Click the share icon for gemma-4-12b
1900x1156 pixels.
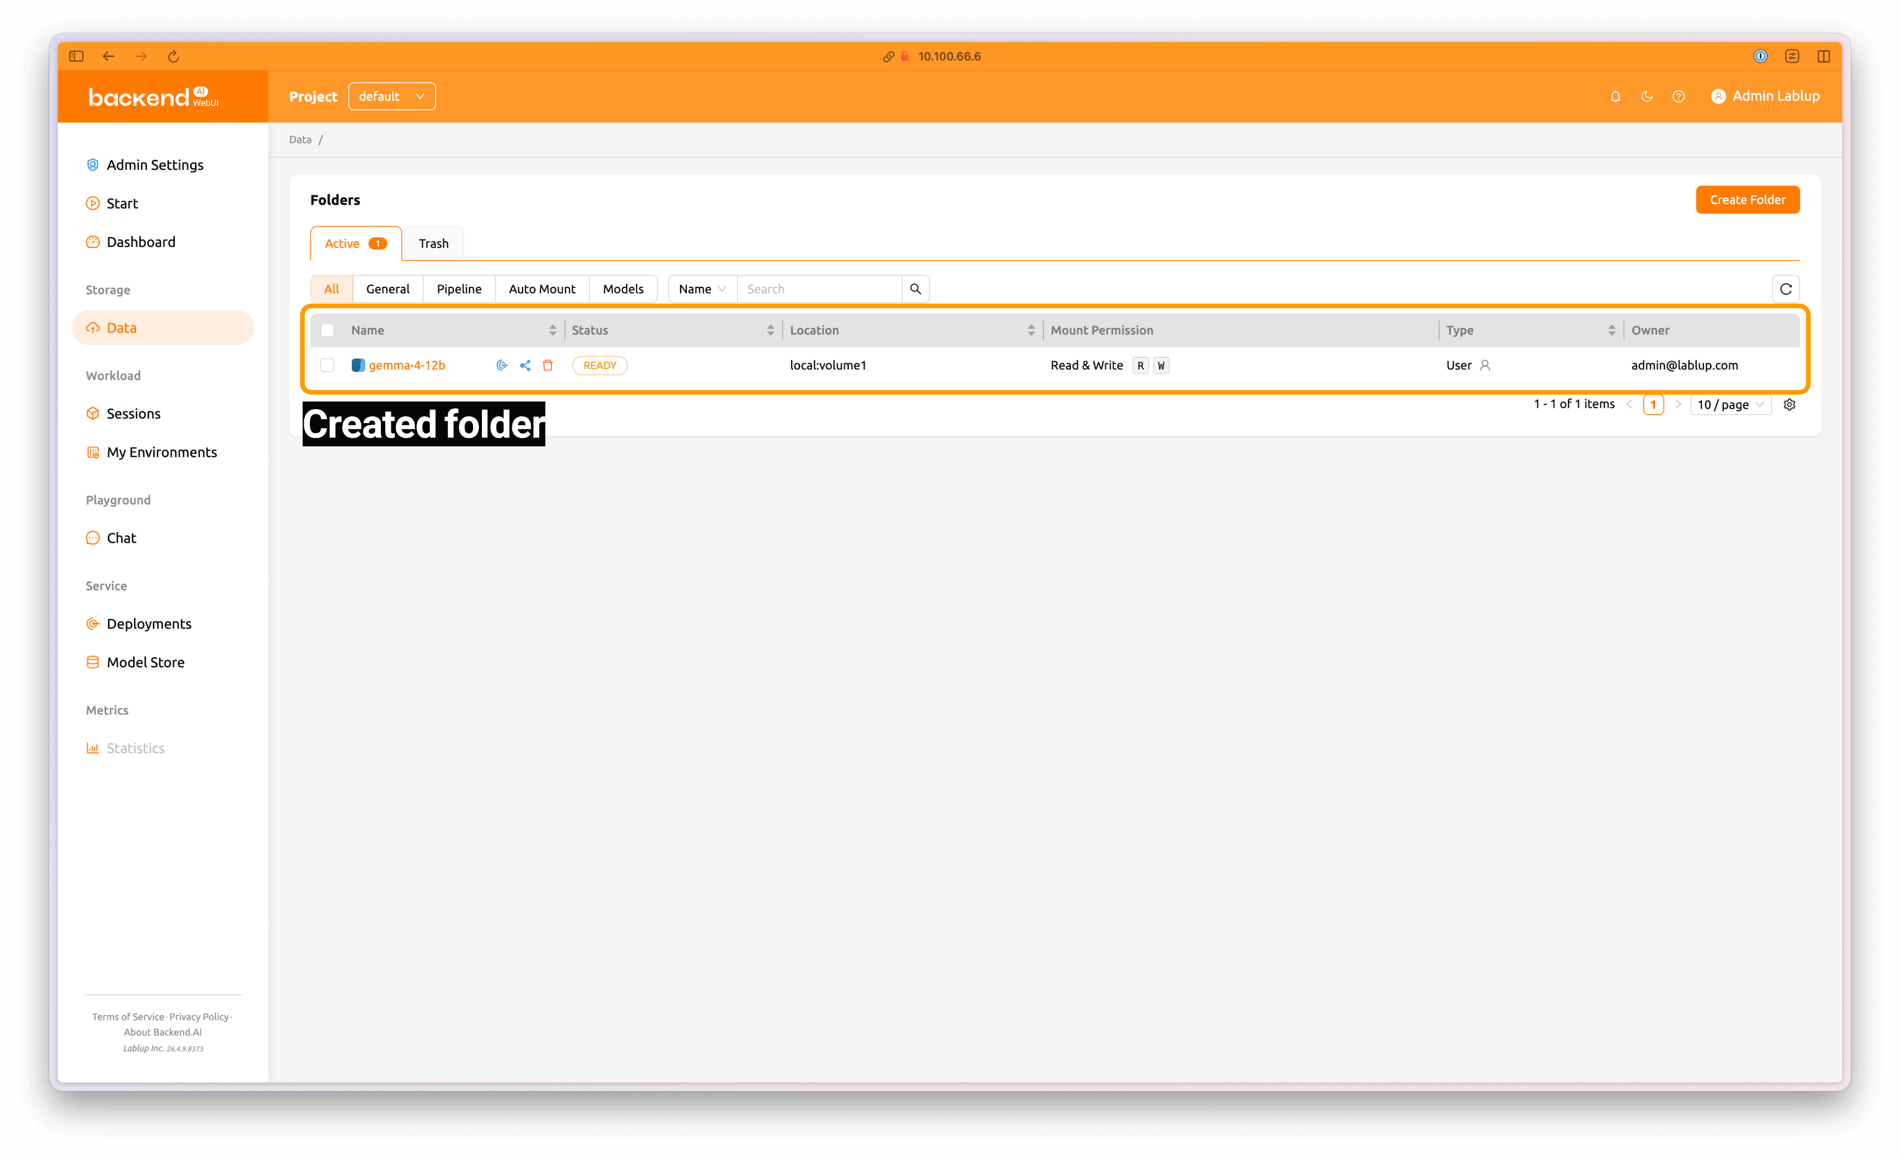tap(525, 365)
